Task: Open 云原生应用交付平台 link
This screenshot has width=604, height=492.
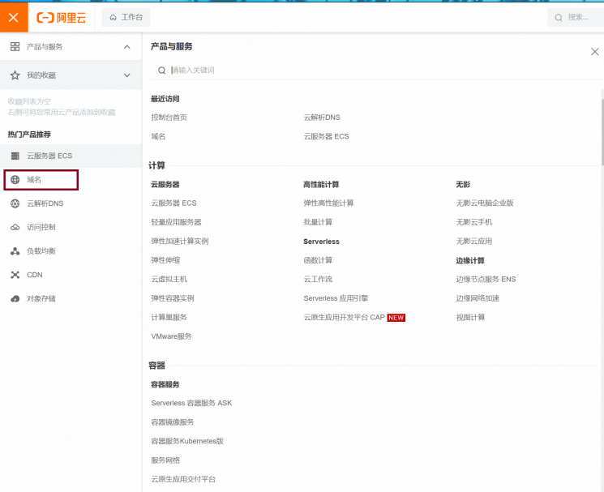Action: tap(183, 479)
